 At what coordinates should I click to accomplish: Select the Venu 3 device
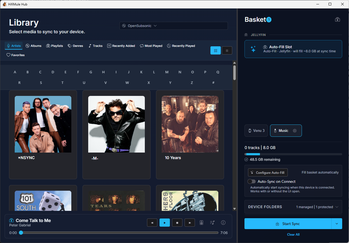[256, 131]
